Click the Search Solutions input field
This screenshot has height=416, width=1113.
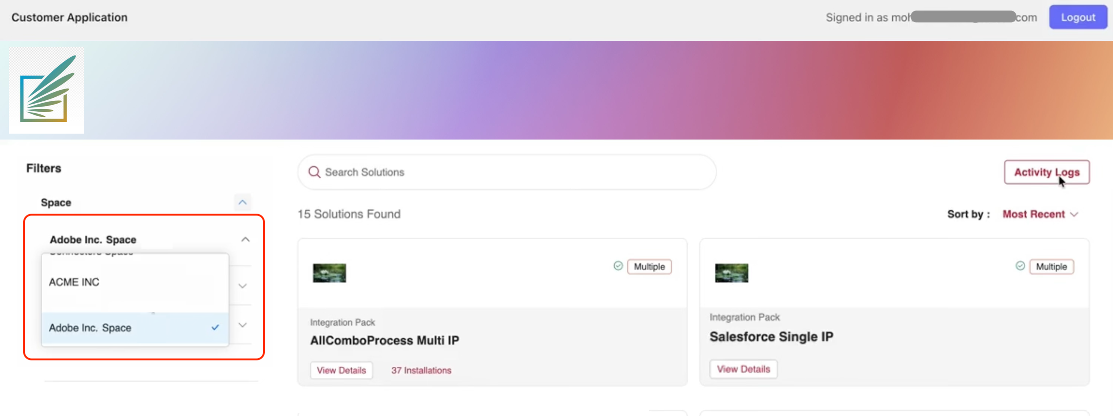click(x=507, y=172)
